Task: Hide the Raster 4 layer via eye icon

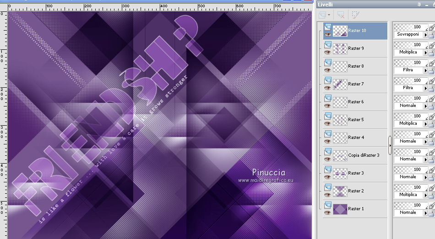Action: [x=328, y=142]
